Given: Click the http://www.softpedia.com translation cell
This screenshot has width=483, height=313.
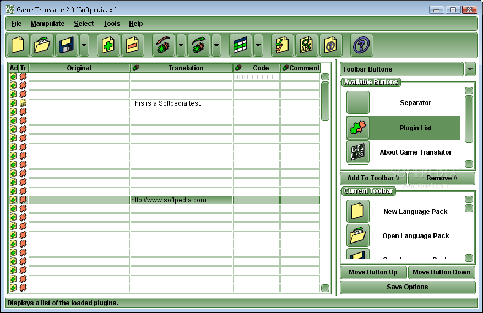Looking at the screenshot, I should (x=181, y=200).
